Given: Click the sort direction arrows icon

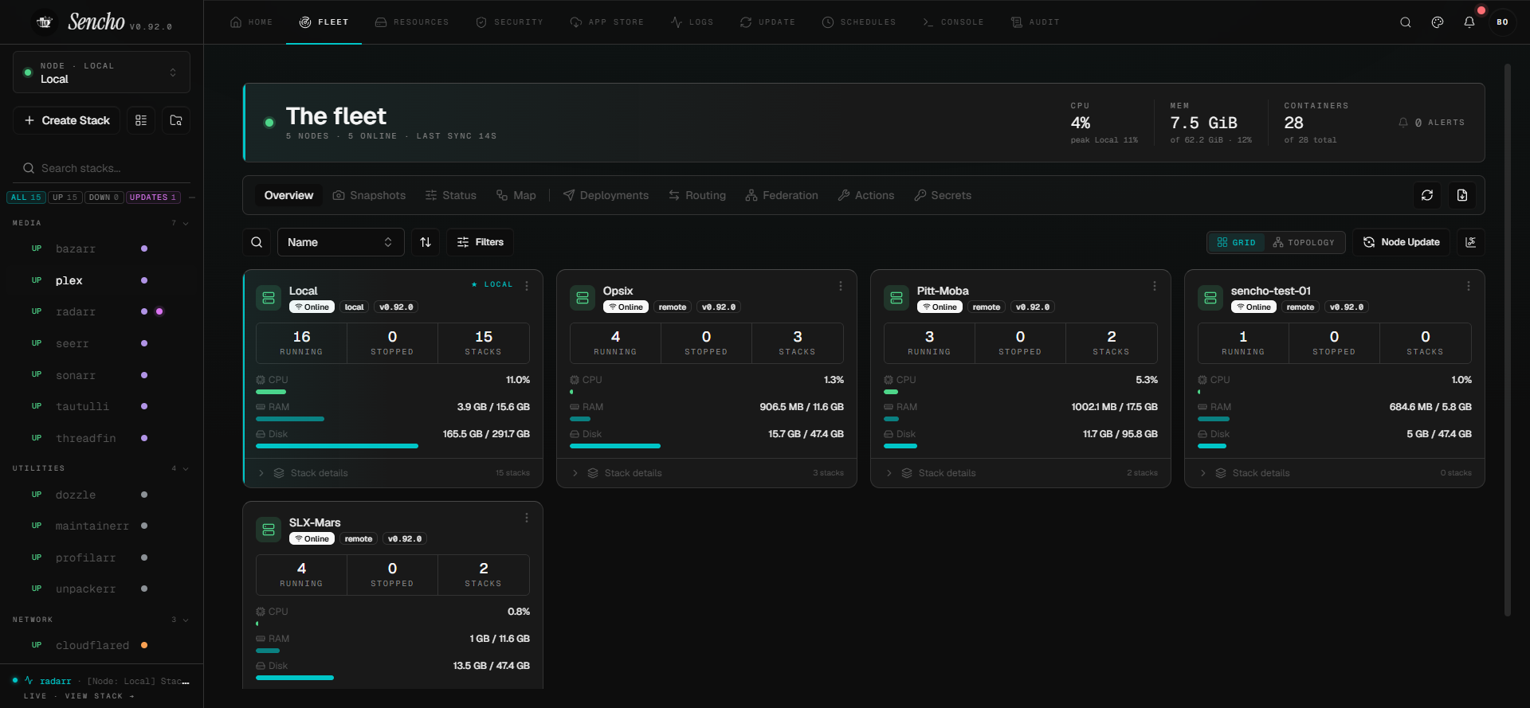Looking at the screenshot, I should [x=425, y=242].
